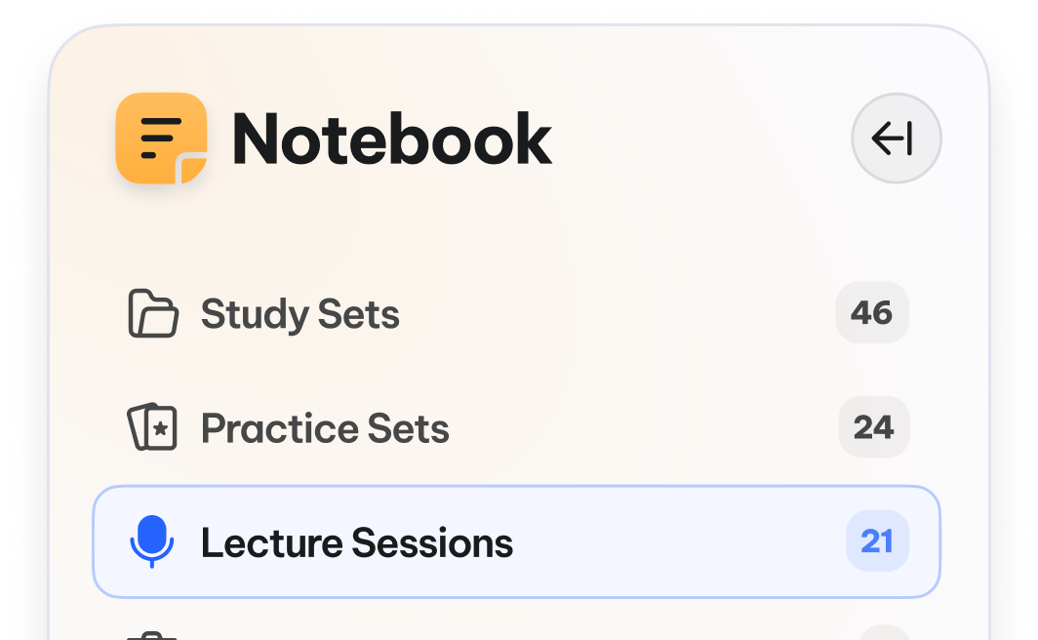Click the orange Notebook app logo
Viewport: 1038px width, 640px height.
pyautogui.click(x=162, y=139)
